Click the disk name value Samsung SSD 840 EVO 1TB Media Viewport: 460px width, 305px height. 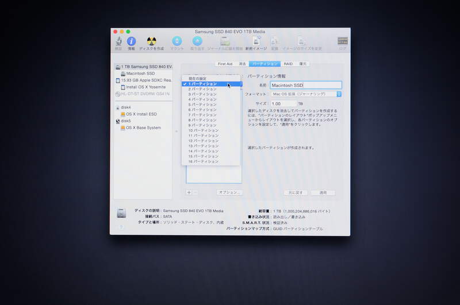(x=193, y=211)
